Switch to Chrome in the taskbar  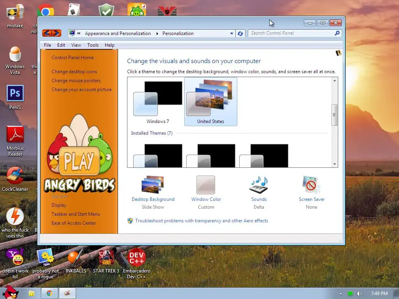pyautogui.click(x=49, y=294)
